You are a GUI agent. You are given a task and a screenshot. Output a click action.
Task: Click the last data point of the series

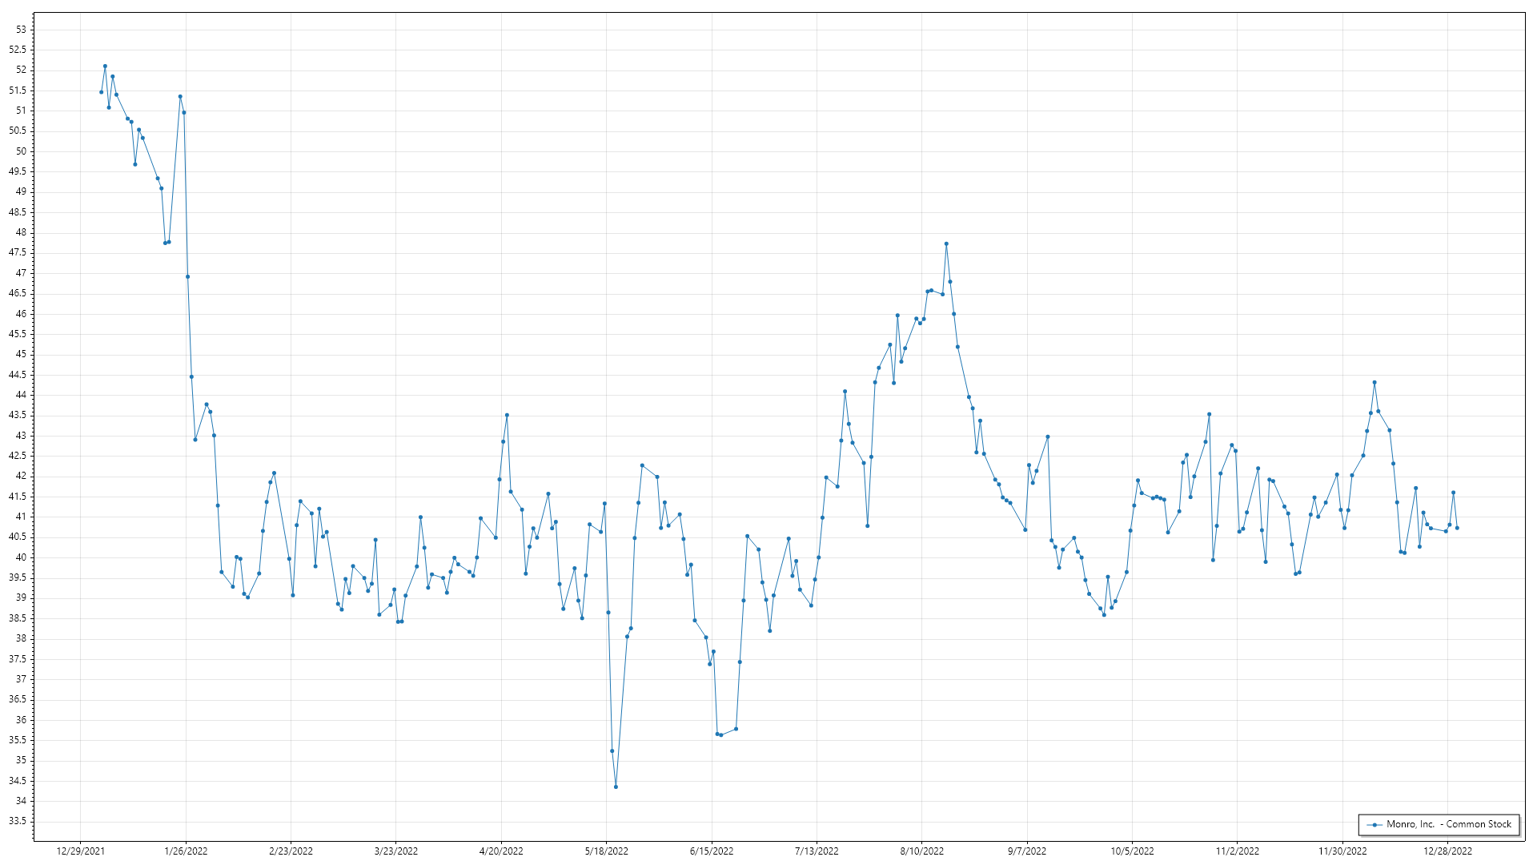[x=1457, y=528]
